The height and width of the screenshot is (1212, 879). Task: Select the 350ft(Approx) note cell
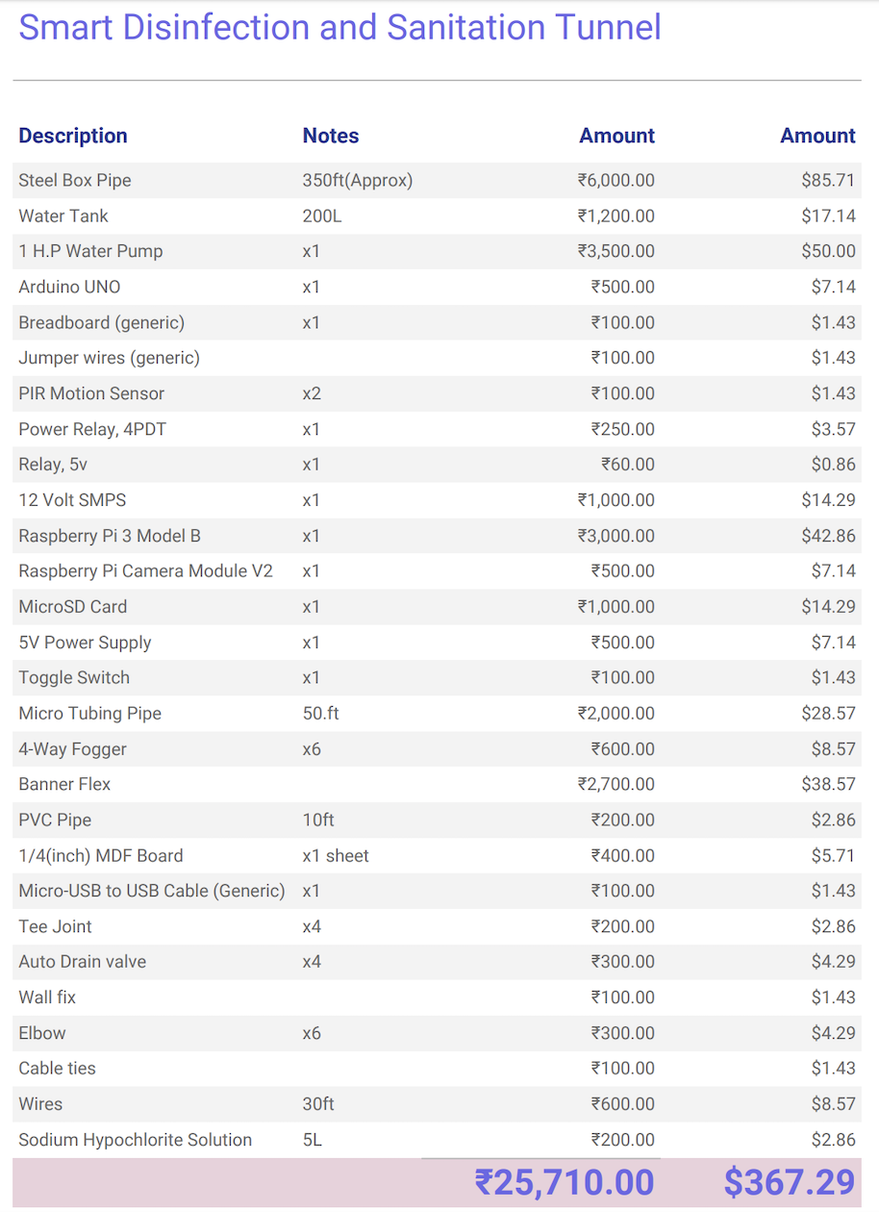[x=358, y=180]
